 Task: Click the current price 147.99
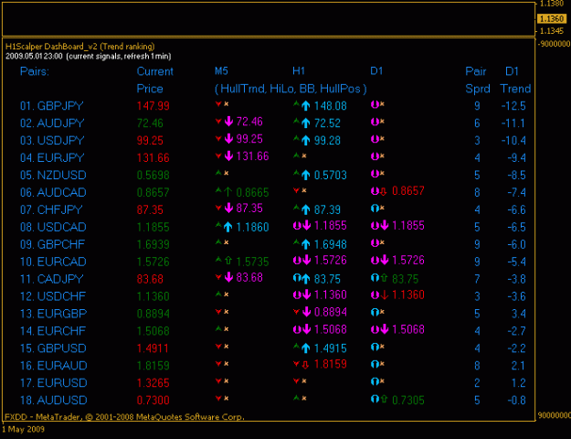pos(153,106)
